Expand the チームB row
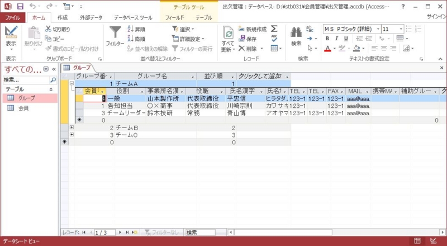The height and width of the screenshot is (246, 447). tap(72, 127)
